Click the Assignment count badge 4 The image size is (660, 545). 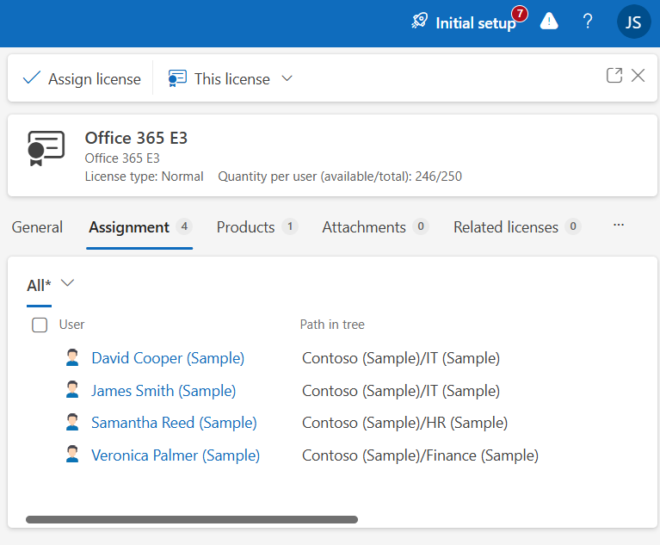coord(184,226)
